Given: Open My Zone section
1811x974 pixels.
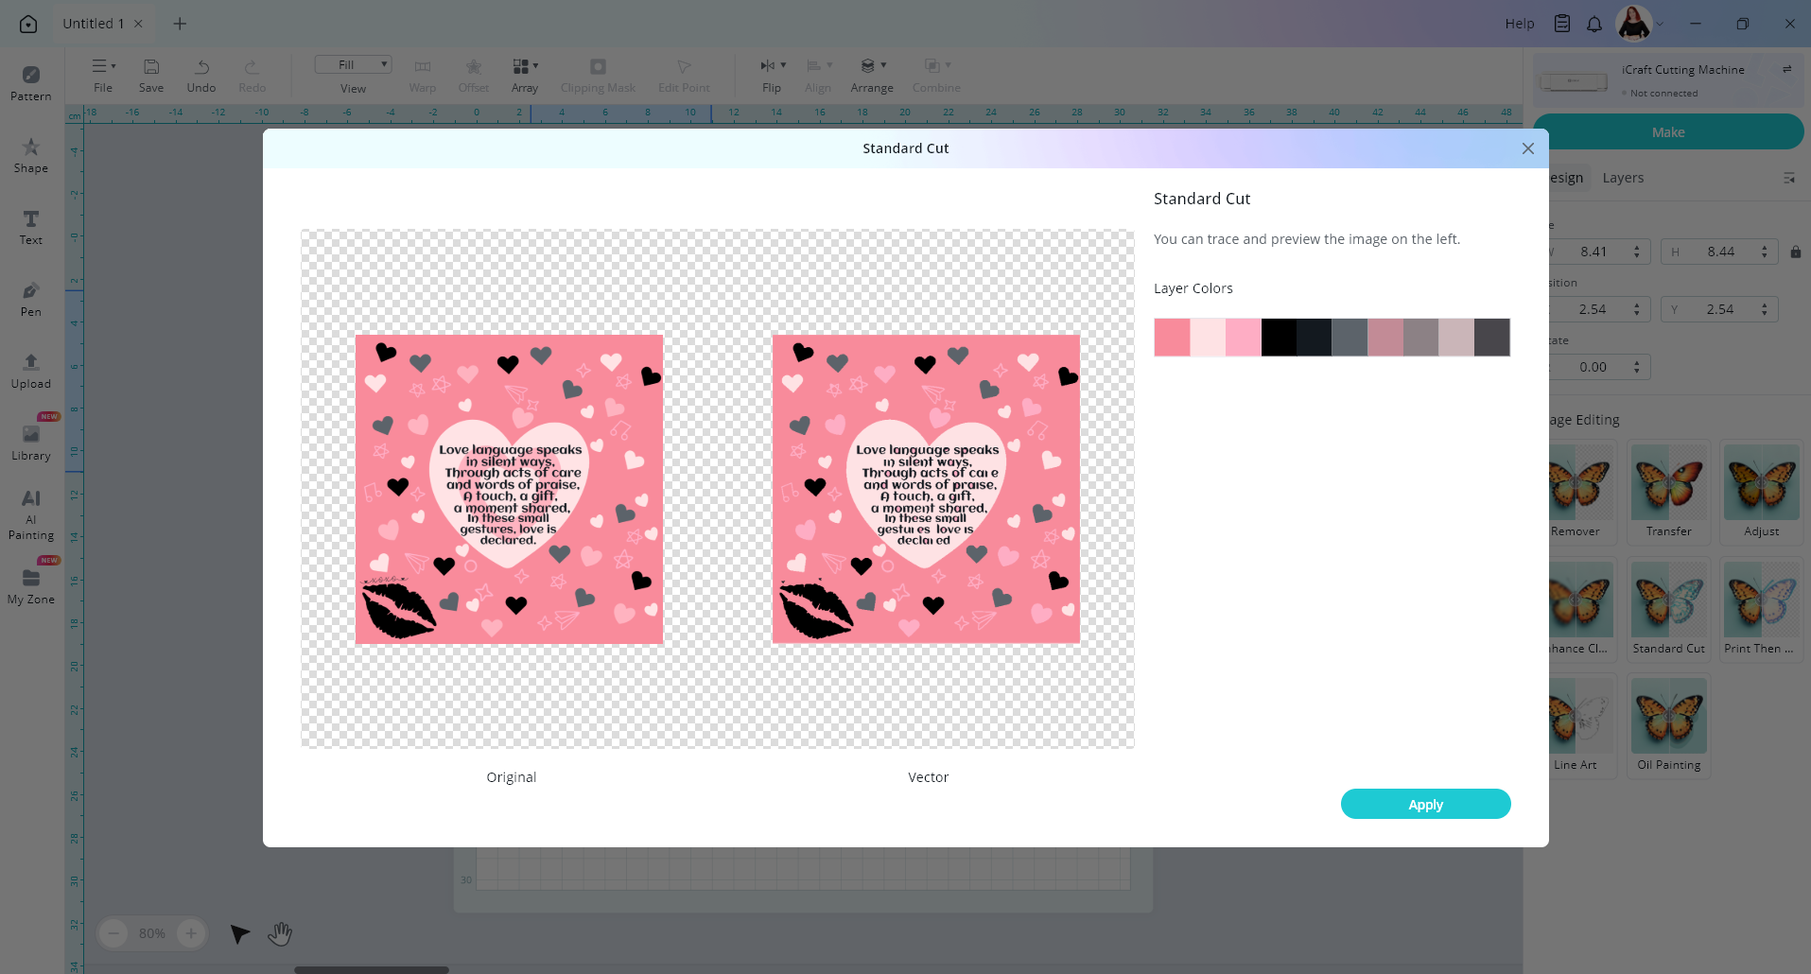Looking at the screenshot, I should point(30,586).
